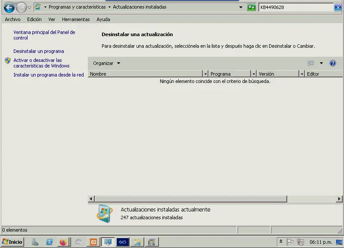
Task: Open the Desinstalar un programa link
Action: click(39, 51)
